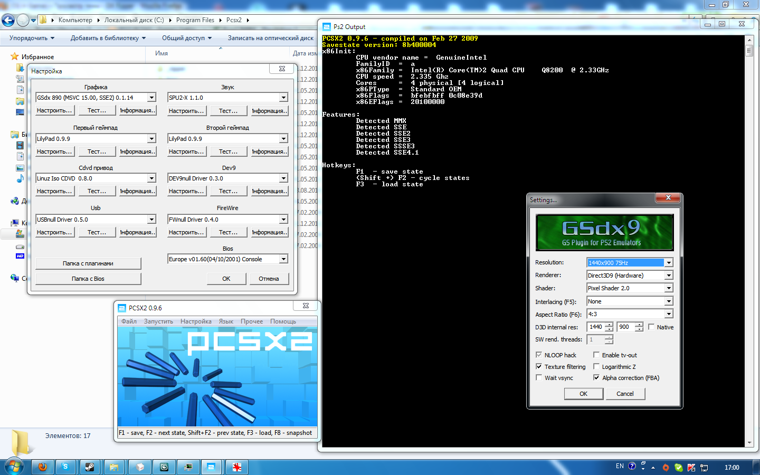Click Cancel in GSdx9 Settings dialog
Screen dimensions: 760x475
(x=625, y=394)
